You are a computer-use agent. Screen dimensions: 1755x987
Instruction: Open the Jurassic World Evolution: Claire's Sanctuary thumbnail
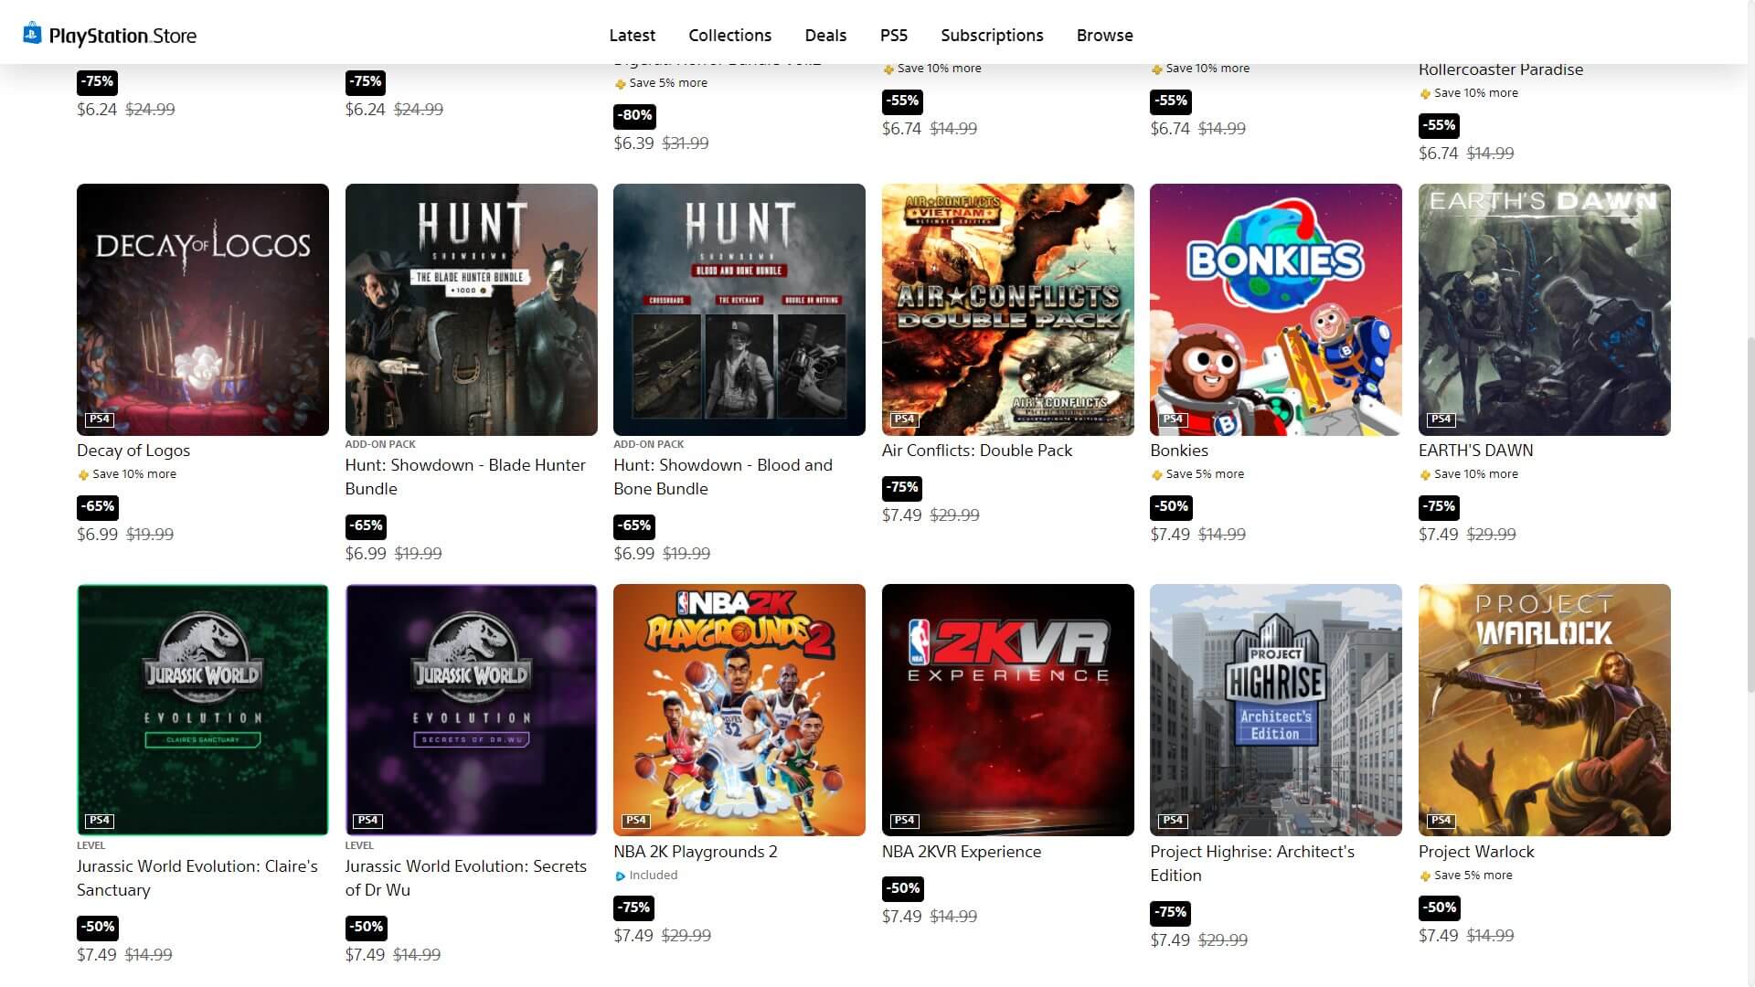click(203, 709)
